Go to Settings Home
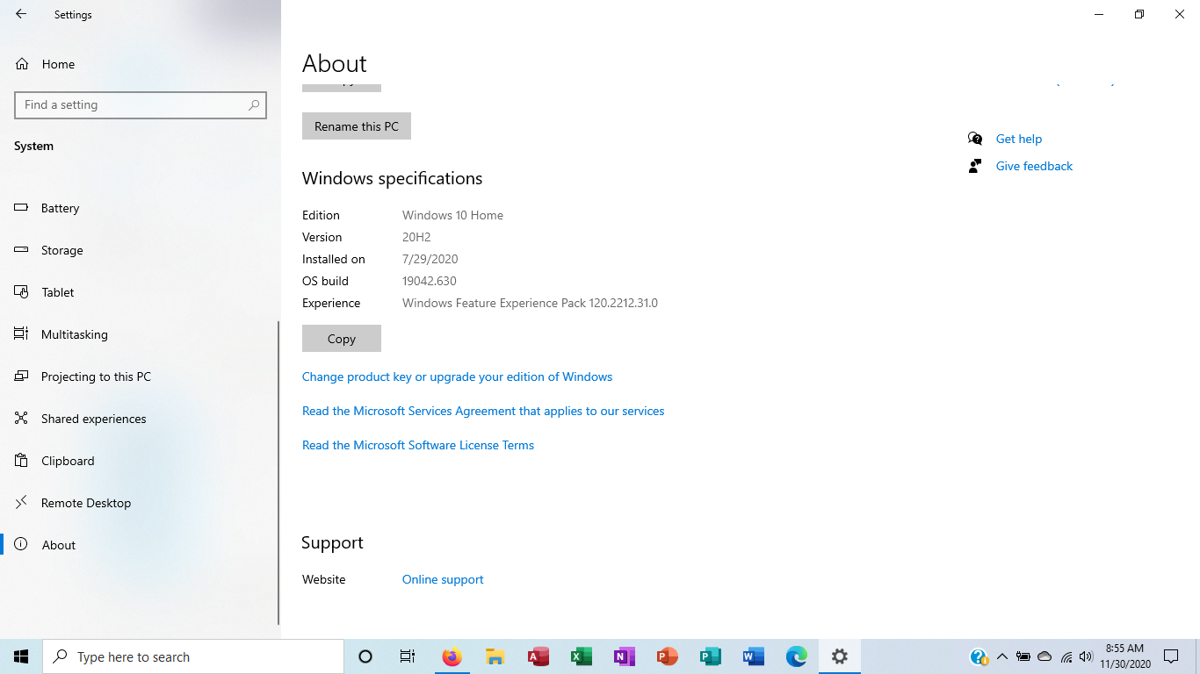 (x=58, y=63)
